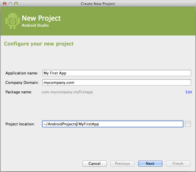Focus the Application name text field

[x=116, y=73]
